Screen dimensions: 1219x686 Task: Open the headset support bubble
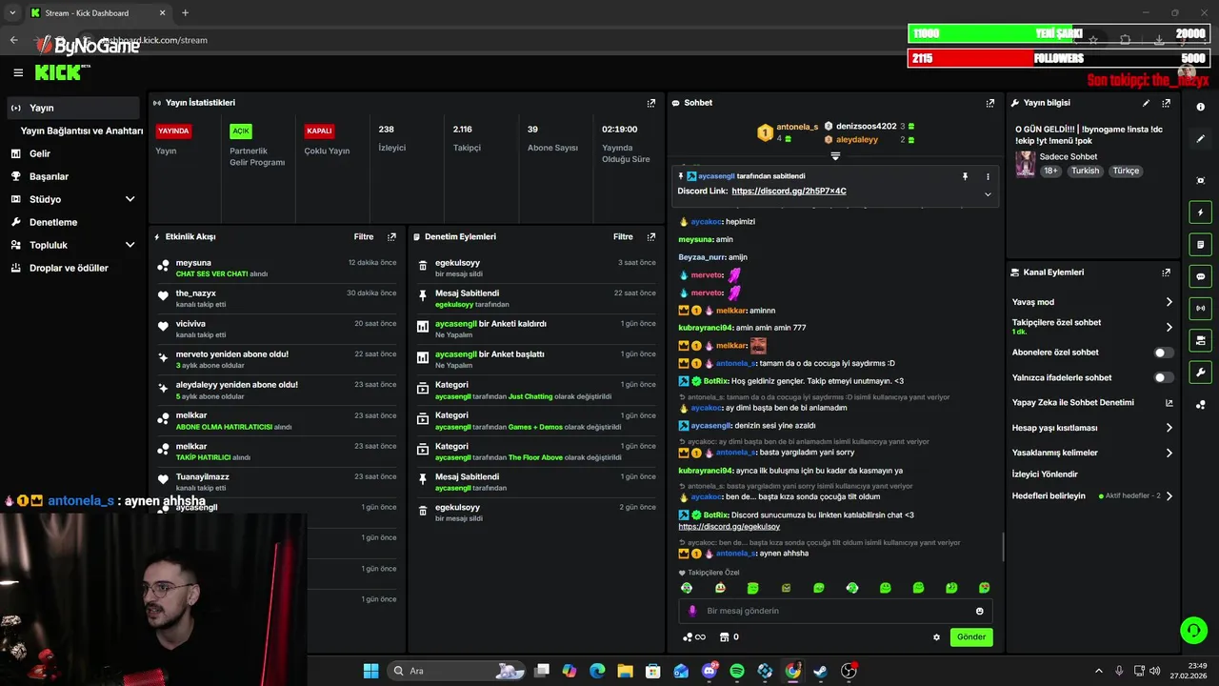tap(1192, 630)
